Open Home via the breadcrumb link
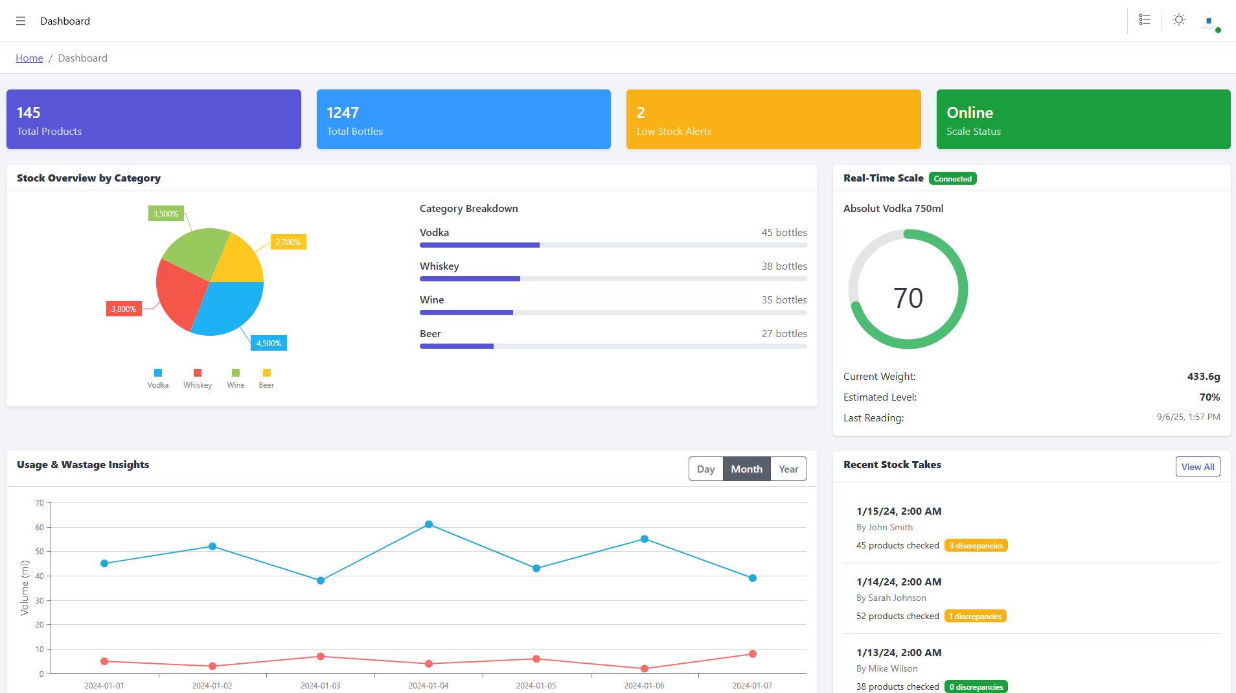 click(x=29, y=58)
